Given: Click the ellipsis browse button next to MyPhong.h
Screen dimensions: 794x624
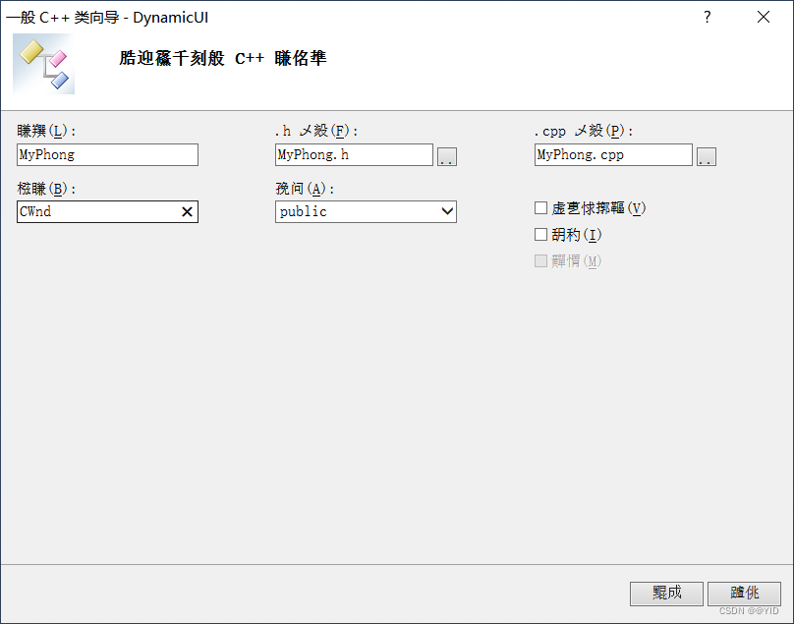Looking at the screenshot, I should click(447, 154).
